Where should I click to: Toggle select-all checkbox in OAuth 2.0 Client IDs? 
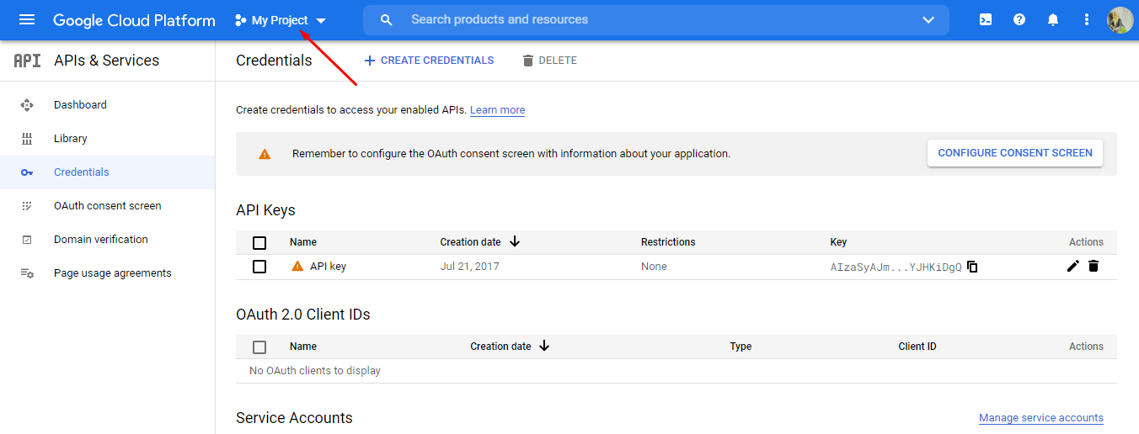[x=259, y=347]
